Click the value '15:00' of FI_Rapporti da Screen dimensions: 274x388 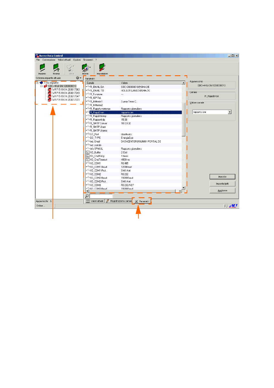(124, 120)
